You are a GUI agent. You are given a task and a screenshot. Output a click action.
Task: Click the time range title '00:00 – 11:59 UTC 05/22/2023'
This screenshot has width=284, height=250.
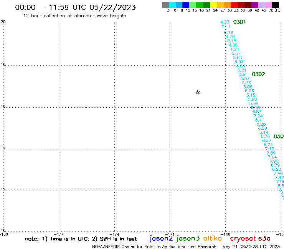pyautogui.click(x=75, y=7)
